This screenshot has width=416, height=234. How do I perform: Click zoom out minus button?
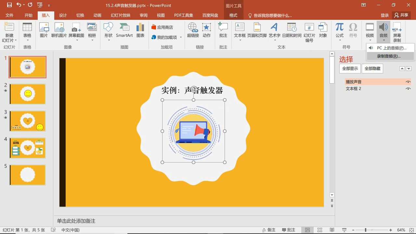[x=353, y=230]
